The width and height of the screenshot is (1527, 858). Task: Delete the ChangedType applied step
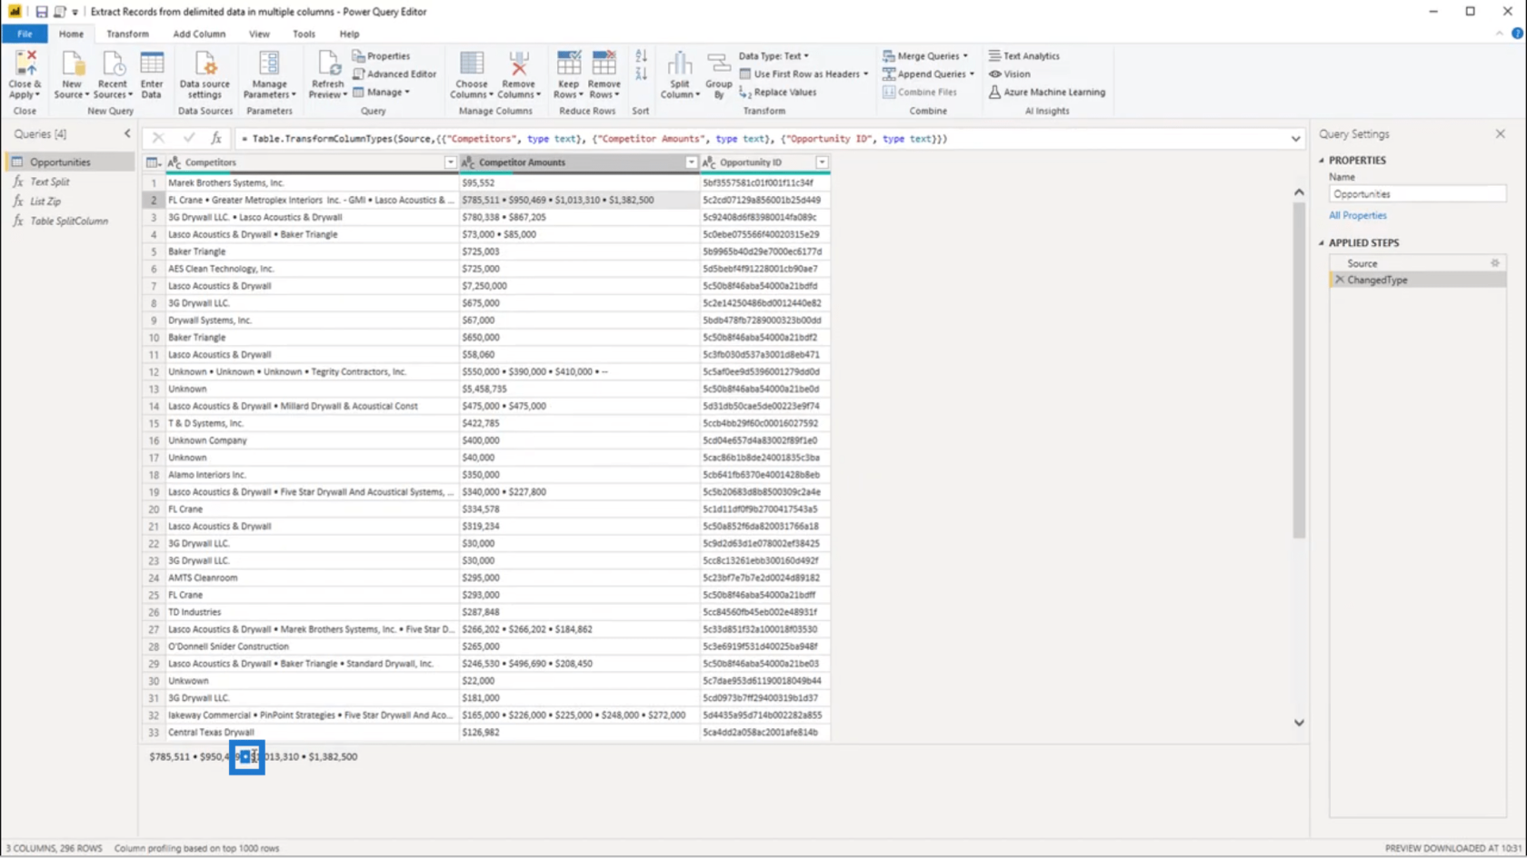(1339, 281)
